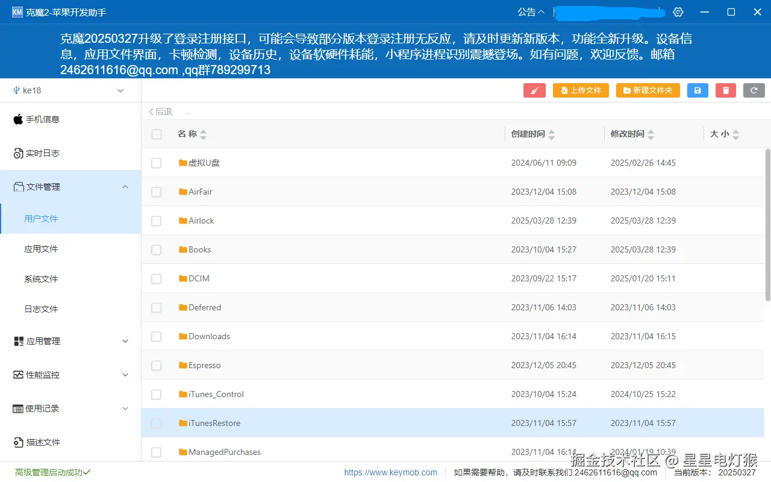Click the red broom clean icon button
Image resolution: width=771 pixels, height=482 pixels.
tap(534, 90)
